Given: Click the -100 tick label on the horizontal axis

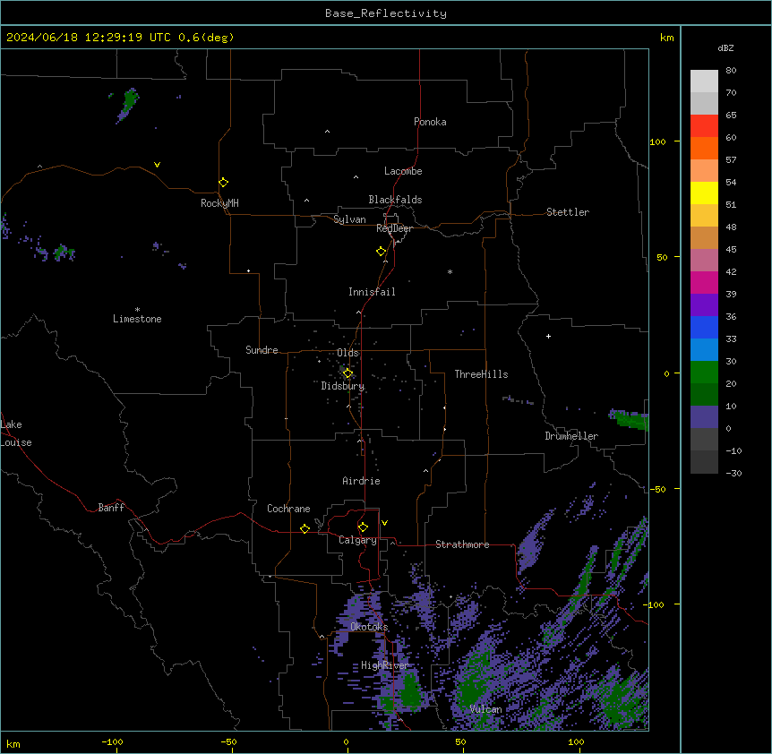Looking at the screenshot, I should [112, 741].
